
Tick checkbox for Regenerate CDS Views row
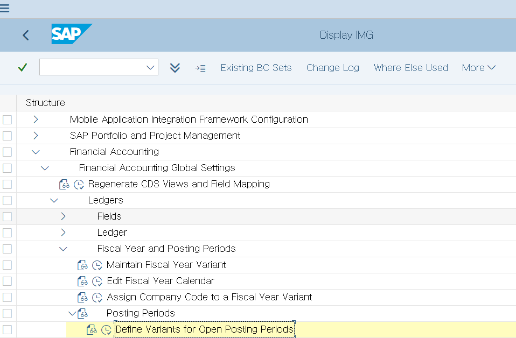7,184
